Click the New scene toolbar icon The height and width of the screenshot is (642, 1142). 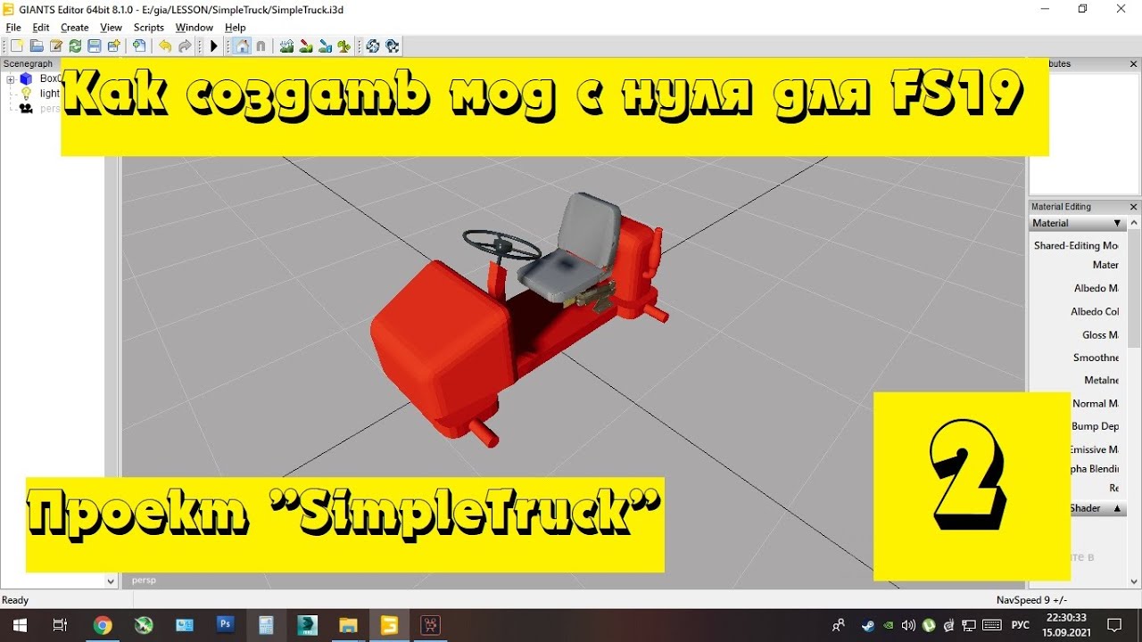pyautogui.click(x=16, y=46)
